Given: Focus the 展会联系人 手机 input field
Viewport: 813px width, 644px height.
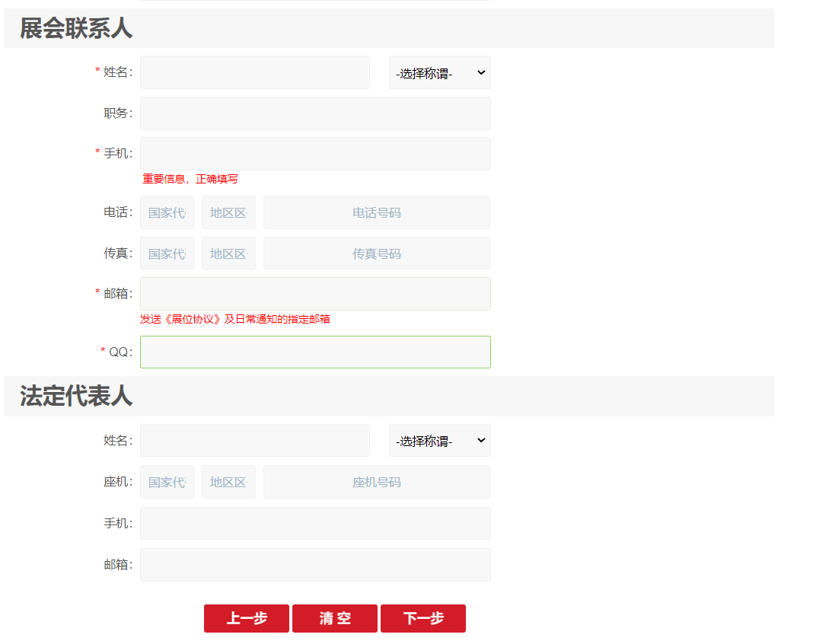Looking at the screenshot, I should (315, 154).
